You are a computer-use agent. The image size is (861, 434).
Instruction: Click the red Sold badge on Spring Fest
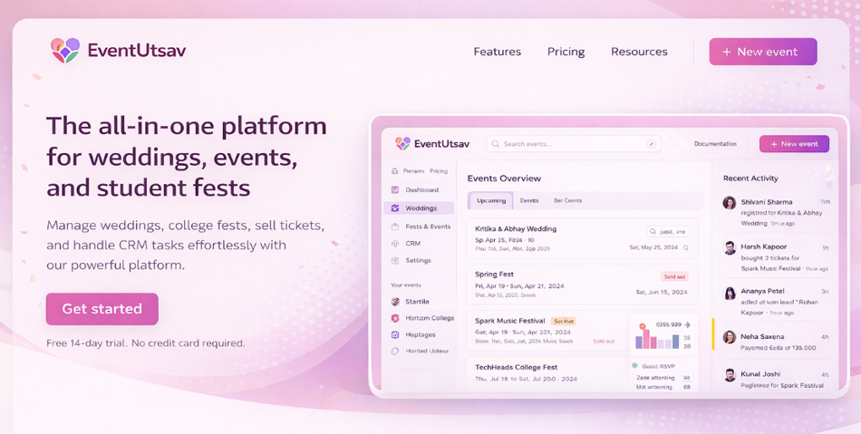pos(674,276)
